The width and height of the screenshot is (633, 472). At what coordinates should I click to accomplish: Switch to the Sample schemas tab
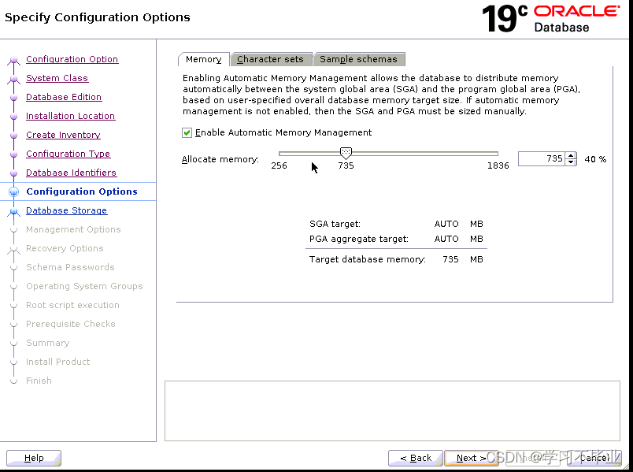click(359, 58)
